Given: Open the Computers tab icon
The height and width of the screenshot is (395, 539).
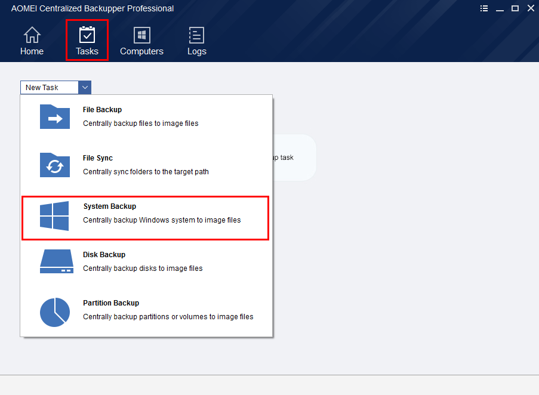Looking at the screenshot, I should tap(141, 35).
